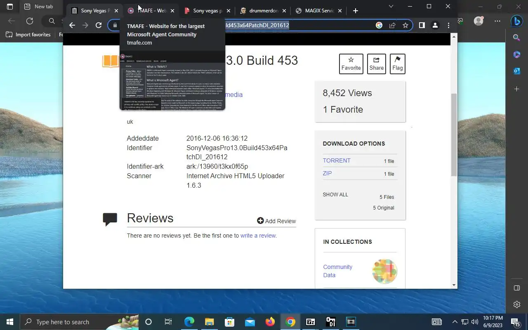Flag this archive item

pos(397,64)
